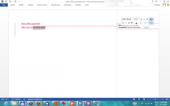The image size is (170, 106).
Task: Click the 'Neues Office ausprobiert' heading text
Action: point(31,24)
